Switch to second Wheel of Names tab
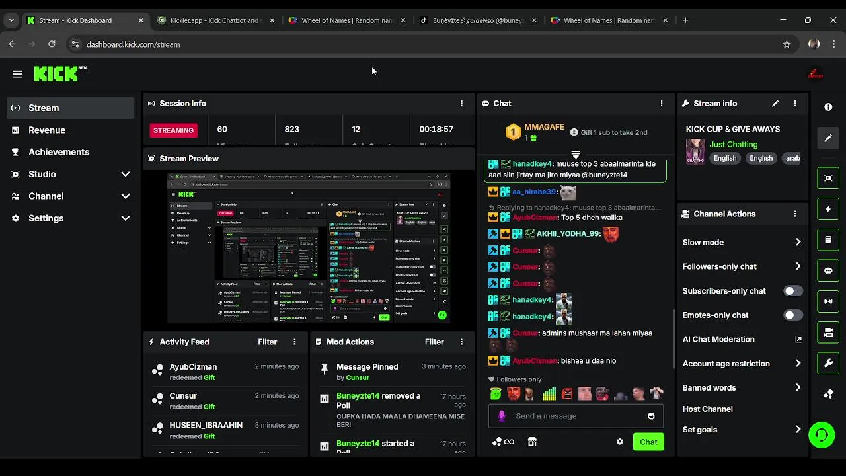Image resolution: width=846 pixels, height=476 pixels. coord(608,20)
